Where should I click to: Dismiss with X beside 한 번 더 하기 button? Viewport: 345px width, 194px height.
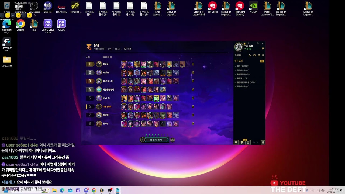tap(143, 140)
